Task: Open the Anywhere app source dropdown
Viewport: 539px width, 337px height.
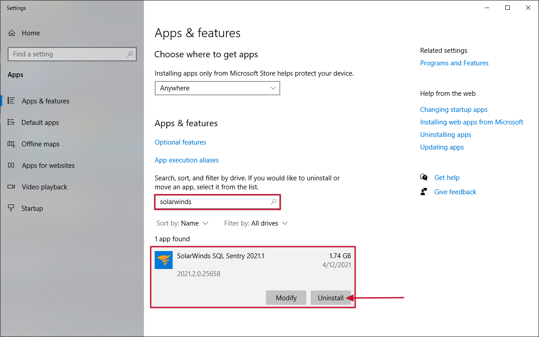Action: point(217,88)
